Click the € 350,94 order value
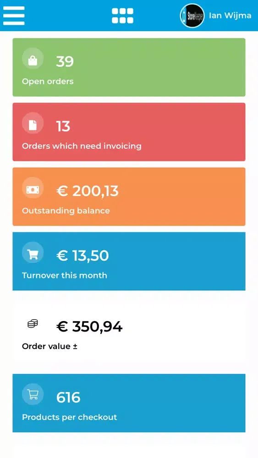 click(x=89, y=327)
